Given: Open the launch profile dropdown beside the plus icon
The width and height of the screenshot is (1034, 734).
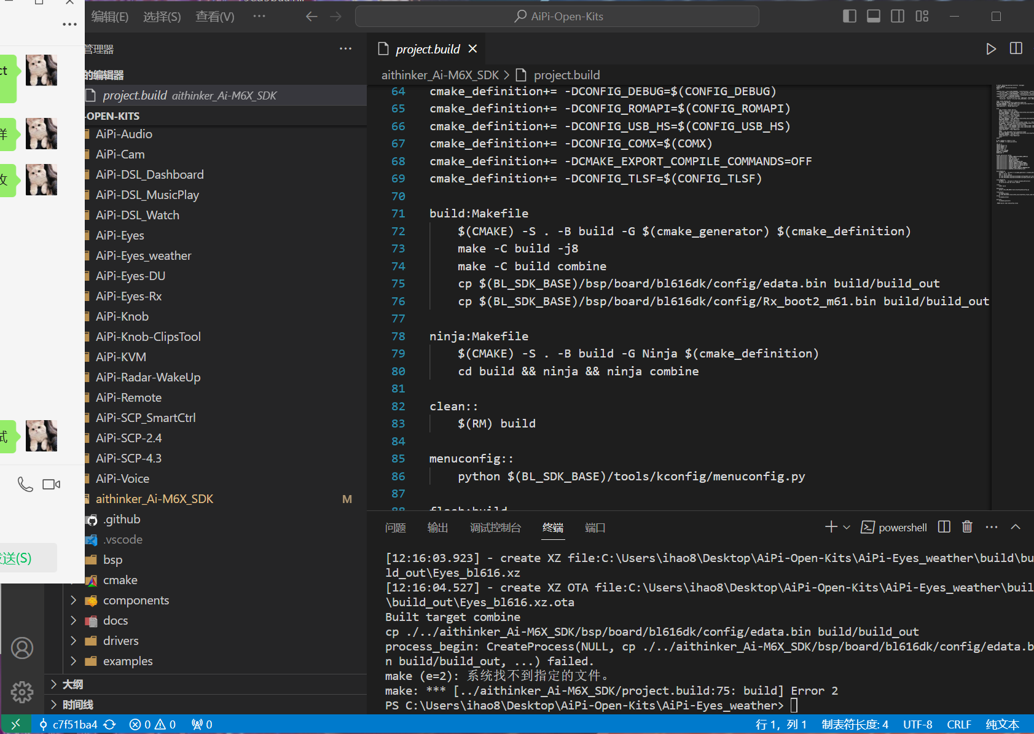Looking at the screenshot, I should point(847,527).
